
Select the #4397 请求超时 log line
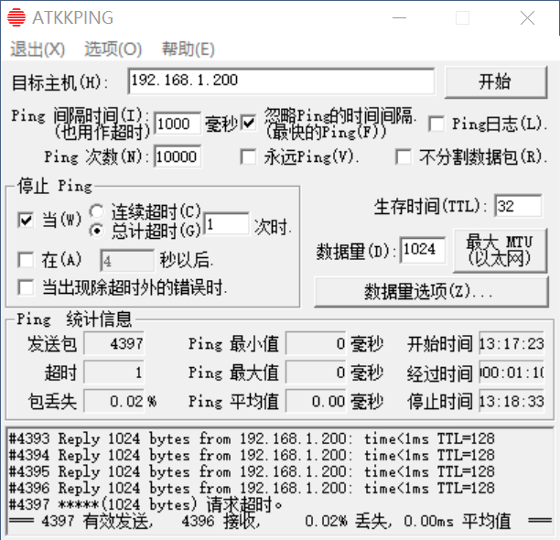145,504
